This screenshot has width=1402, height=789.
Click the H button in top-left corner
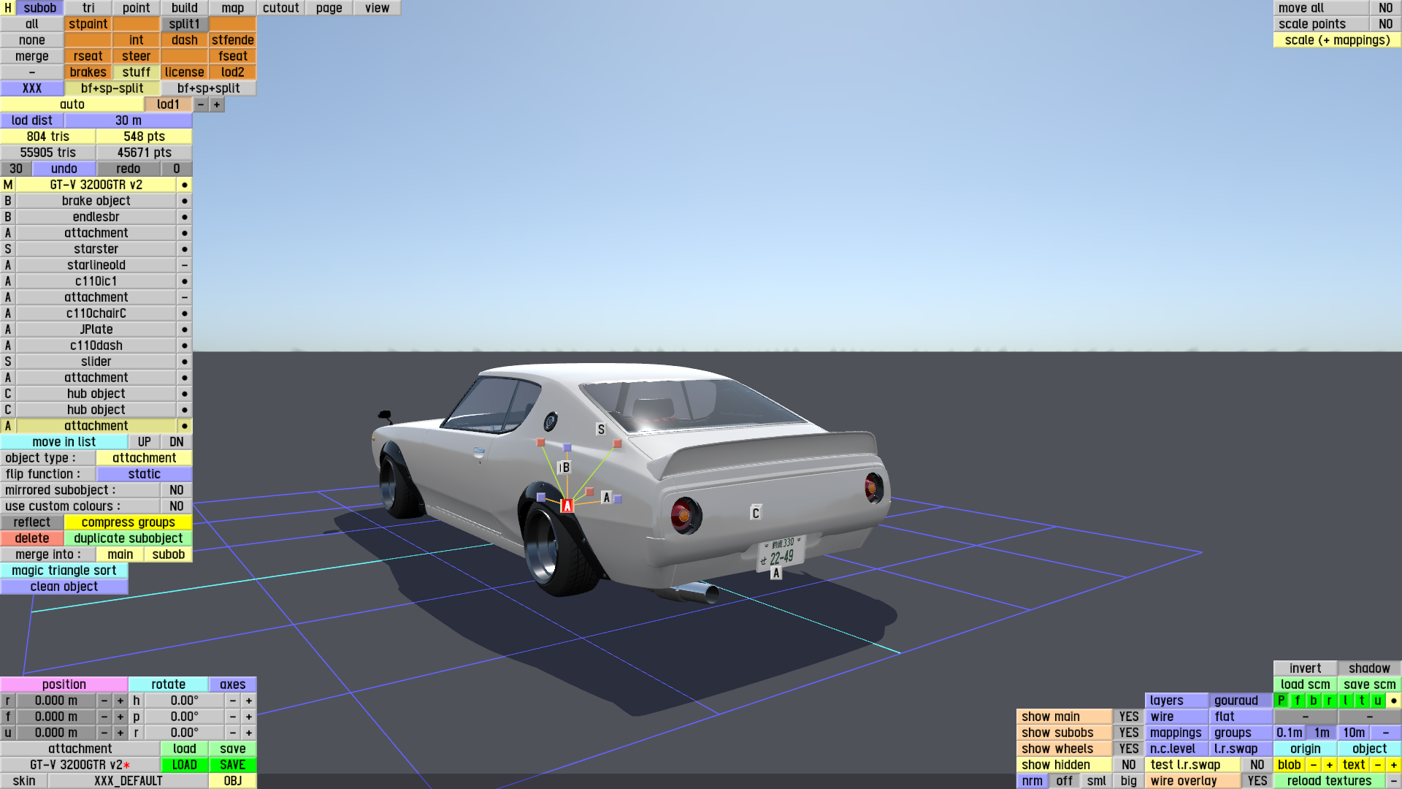(8, 8)
